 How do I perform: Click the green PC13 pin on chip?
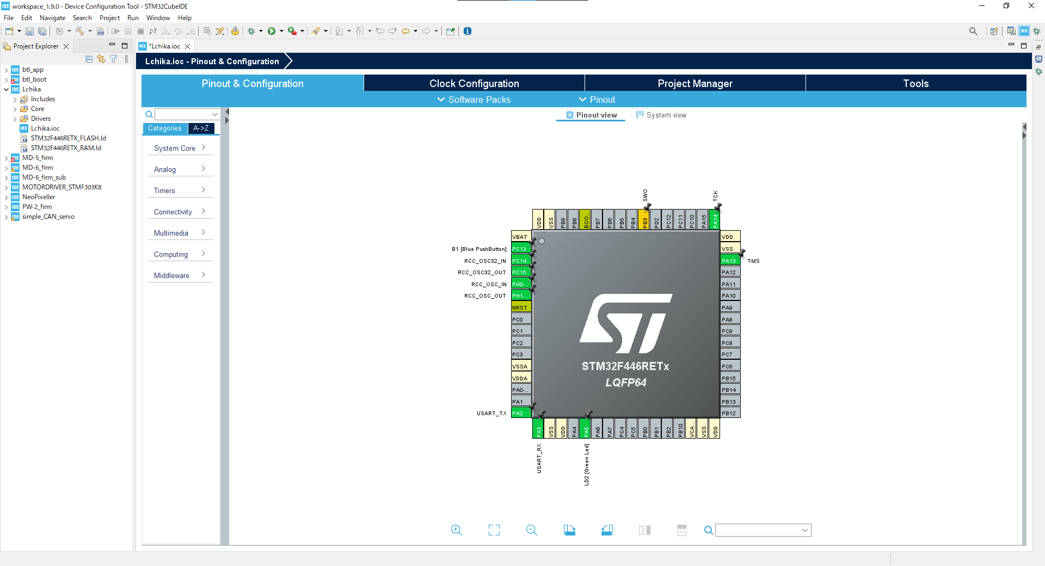pos(521,249)
